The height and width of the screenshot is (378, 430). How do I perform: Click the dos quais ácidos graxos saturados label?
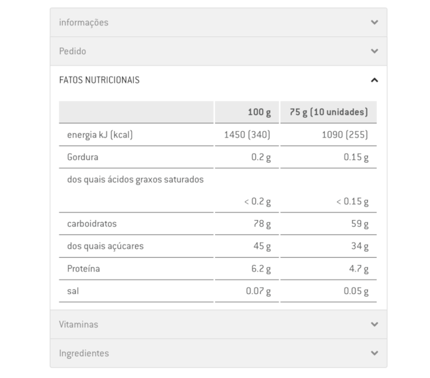click(135, 180)
